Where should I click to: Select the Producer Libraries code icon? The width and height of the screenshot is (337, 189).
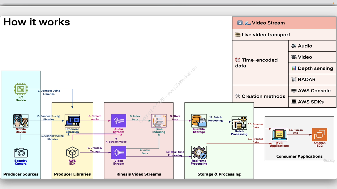72,121
